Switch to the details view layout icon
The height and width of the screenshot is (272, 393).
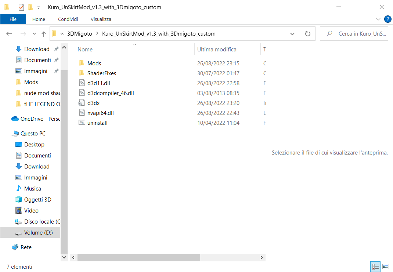click(x=375, y=266)
